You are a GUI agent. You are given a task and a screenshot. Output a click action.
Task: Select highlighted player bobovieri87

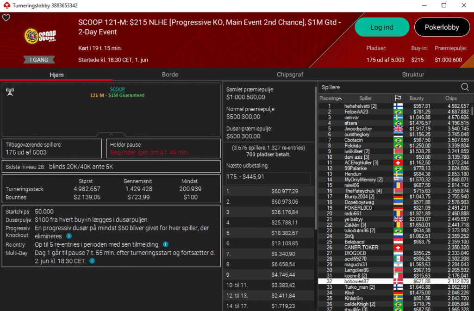point(394,281)
